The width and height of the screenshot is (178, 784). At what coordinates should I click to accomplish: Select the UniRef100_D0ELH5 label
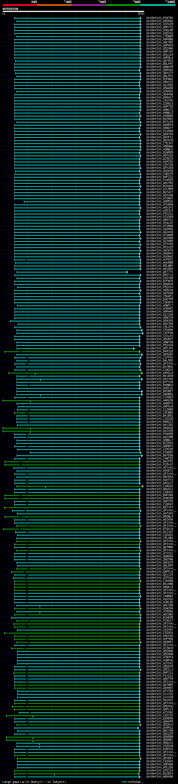[159, 30]
